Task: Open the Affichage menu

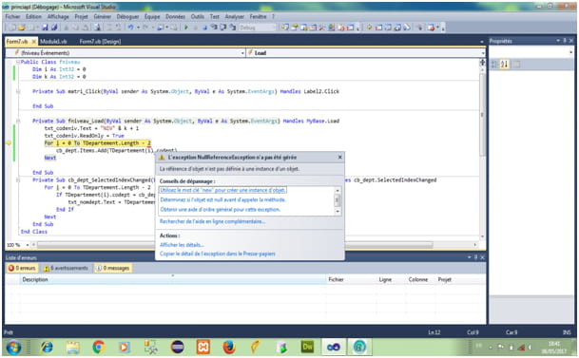Action: tap(58, 16)
